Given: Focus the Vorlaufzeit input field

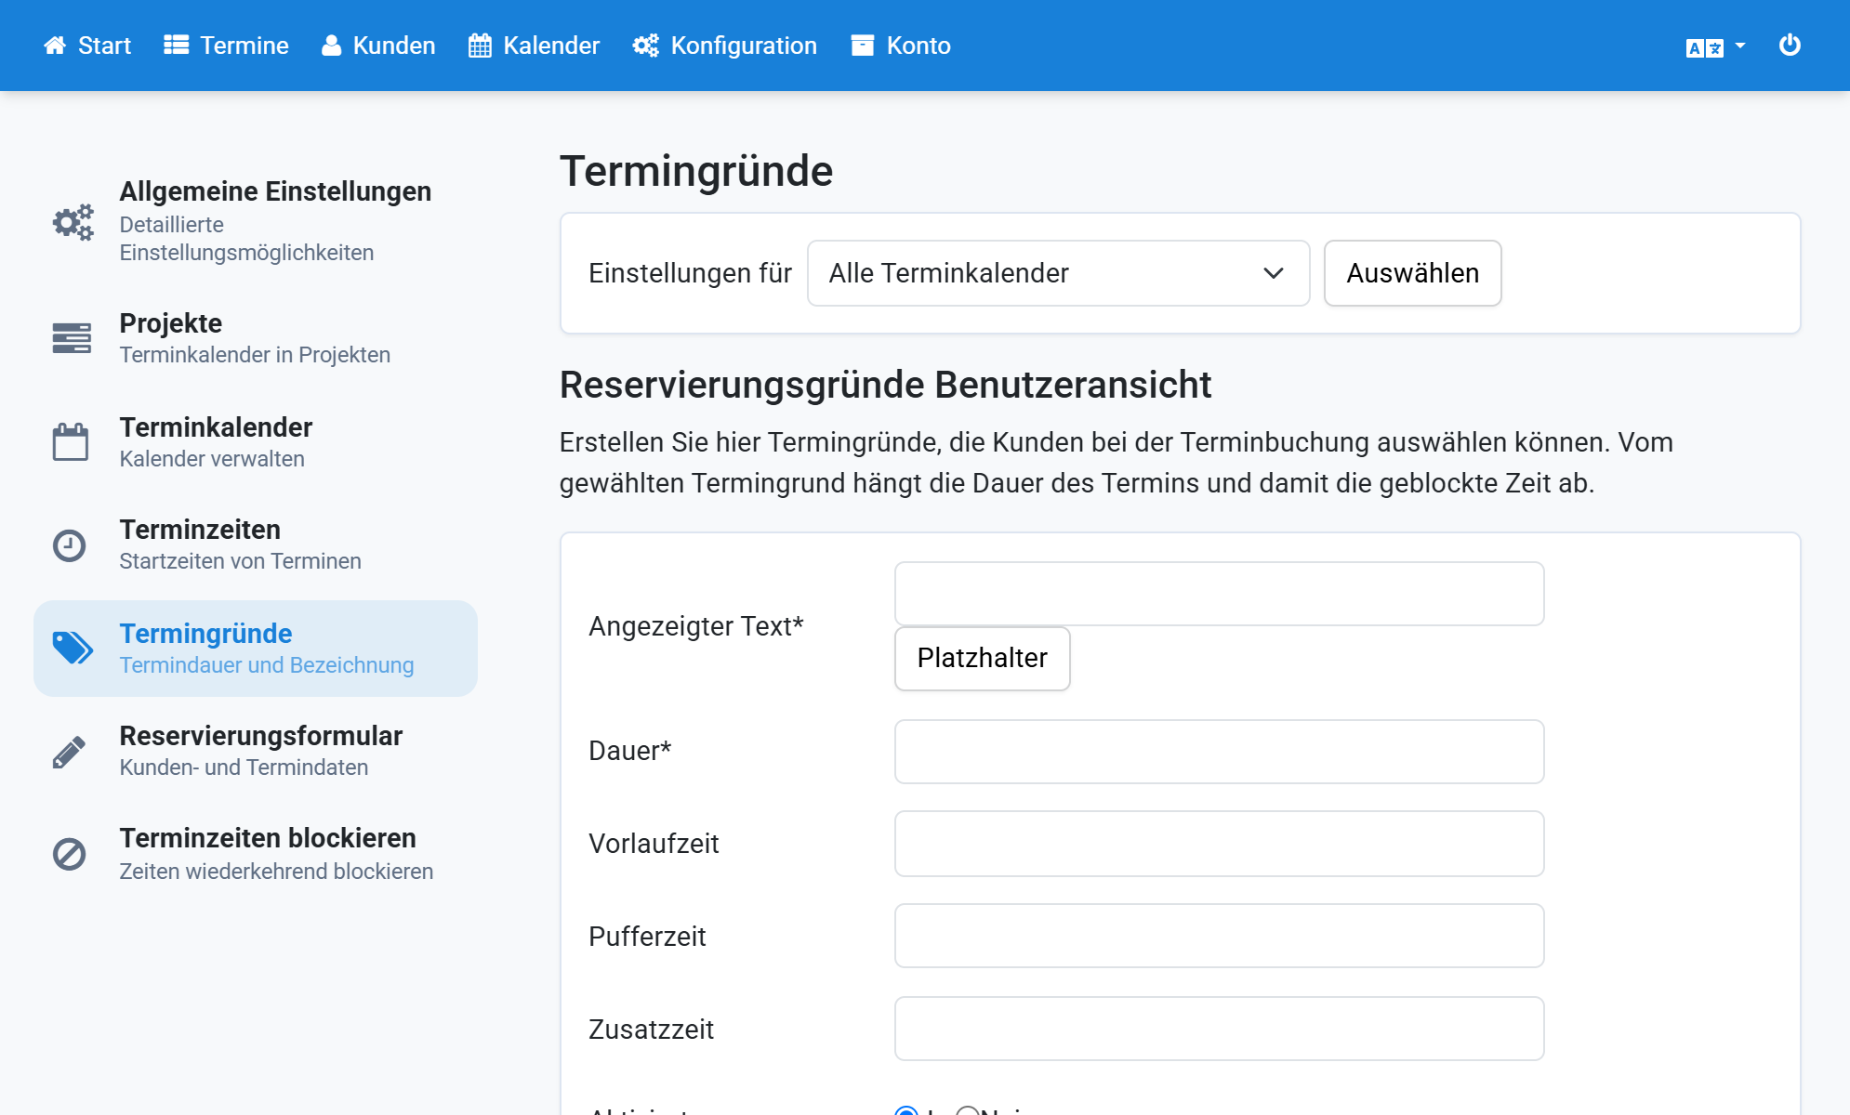Looking at the screenshot, I should (x=1219, y=844).
